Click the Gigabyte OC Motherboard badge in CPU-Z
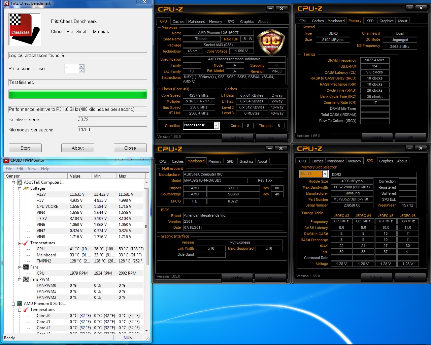This screenshot has height=345, width=431. pyautogui.click(x=271, y=41)
